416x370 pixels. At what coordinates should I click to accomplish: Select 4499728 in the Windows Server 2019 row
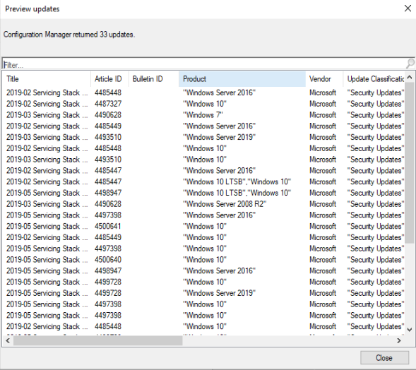(x=108, y=293)
